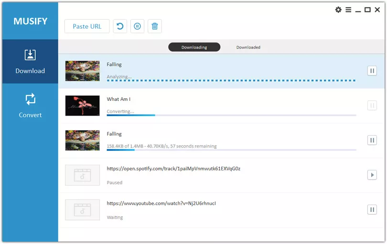The width and height of the screenshot is (387, 244).
Task: Open the hamburger menu in title bar
Action: coord(348,10)
